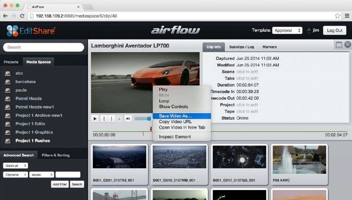Click the Add Filter button

click(x=60, y=184)
